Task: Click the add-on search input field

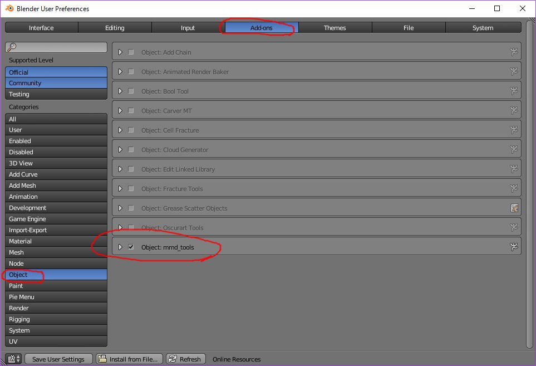Action: click(56, 47)
